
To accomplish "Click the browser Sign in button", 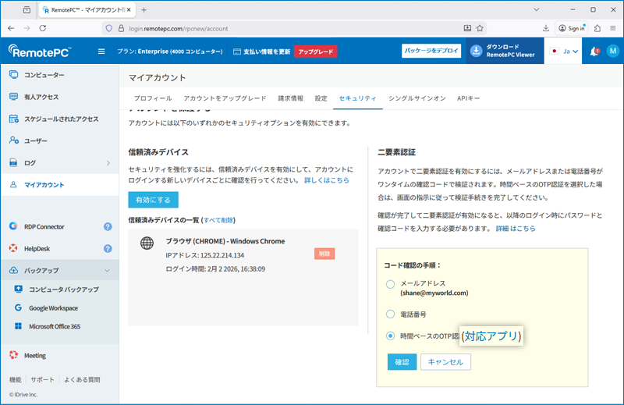I will pos(572,28).
